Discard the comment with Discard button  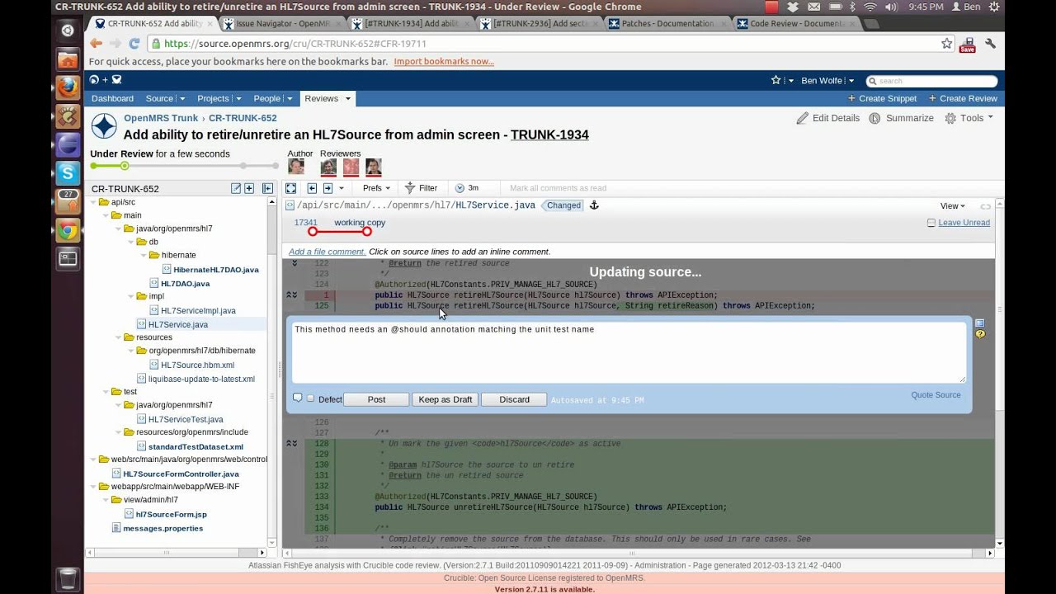[514, 399]
